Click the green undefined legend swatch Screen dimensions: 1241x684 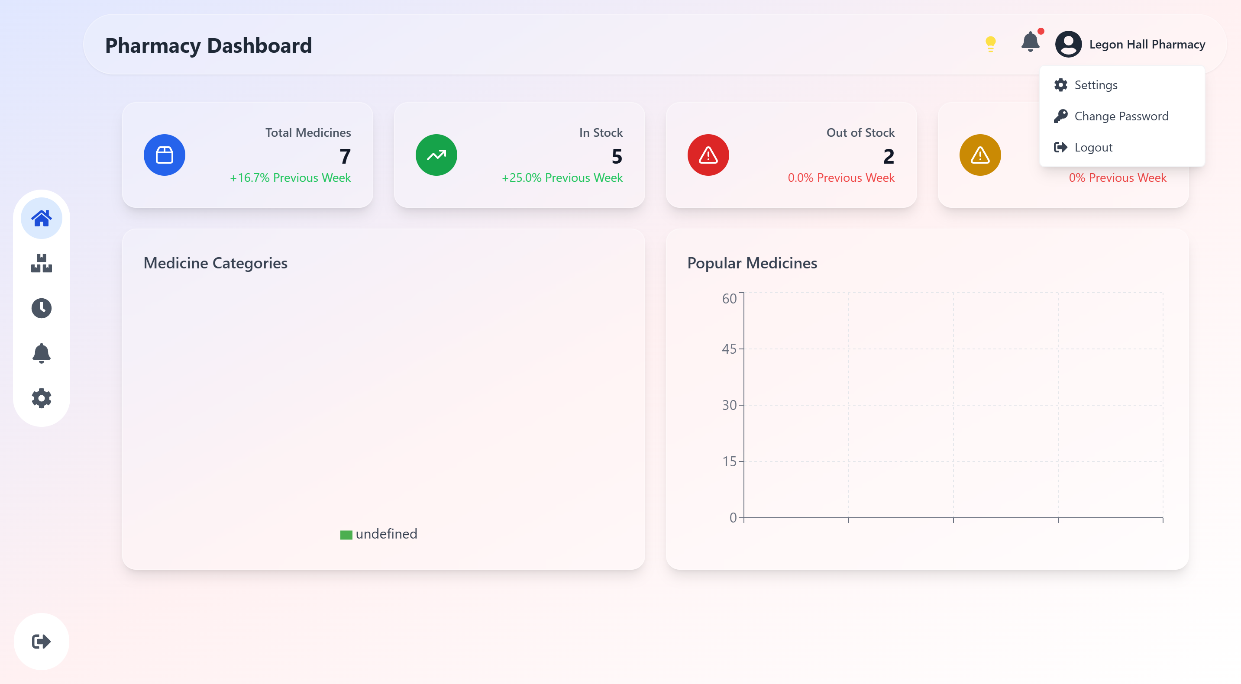tap(346, 535)
